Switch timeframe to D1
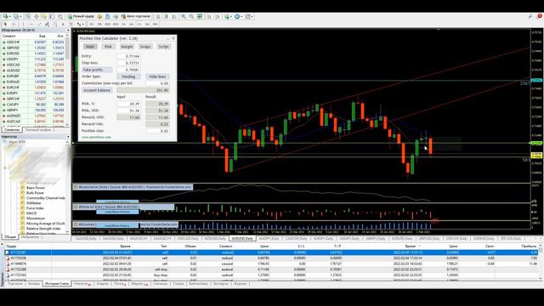Screen dimensions: 544x306 point(139,24)
